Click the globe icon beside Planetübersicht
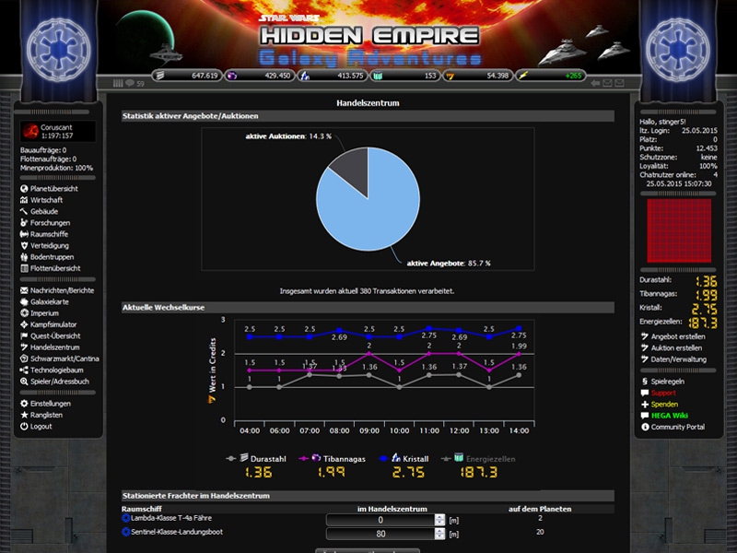 point(24,189)
